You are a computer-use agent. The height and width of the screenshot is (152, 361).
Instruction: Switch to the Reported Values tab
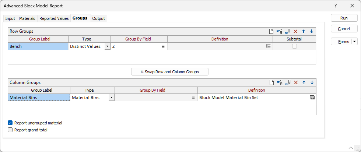point(54,18)
